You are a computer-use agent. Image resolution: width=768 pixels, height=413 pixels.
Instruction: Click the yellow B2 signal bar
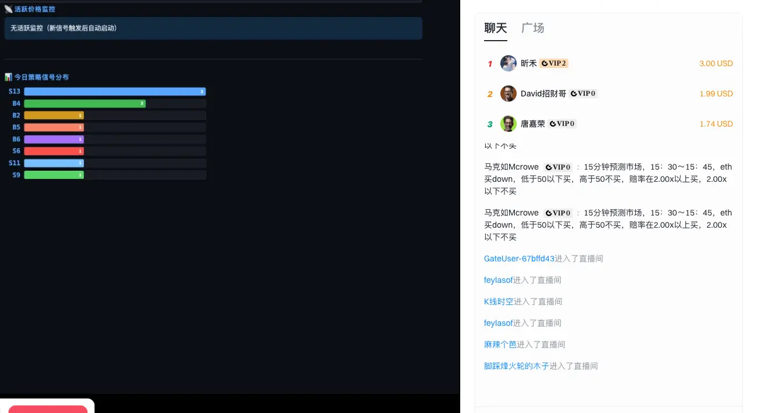(54, 115)
